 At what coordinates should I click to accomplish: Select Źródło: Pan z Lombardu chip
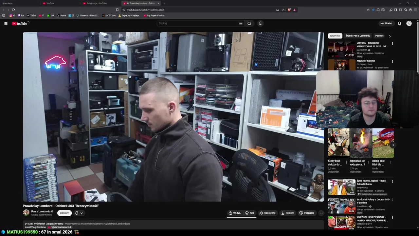coord(358,36)
